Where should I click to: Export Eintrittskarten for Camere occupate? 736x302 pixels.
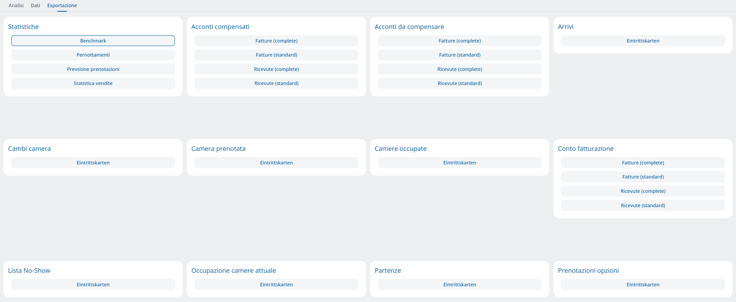pos(459,163)
